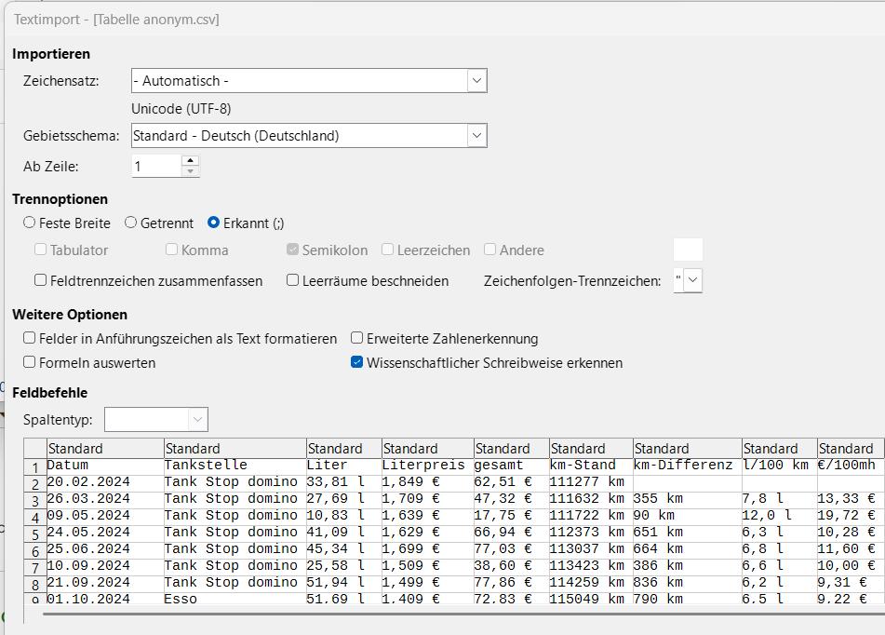Click the Ab Zeile number field
This screenshot has height=635, width=885.
[155, 167]
